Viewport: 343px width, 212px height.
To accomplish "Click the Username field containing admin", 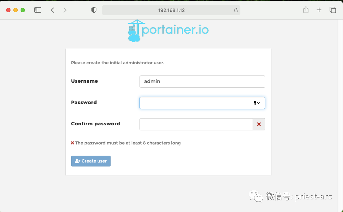I will [x=202, y=82].
